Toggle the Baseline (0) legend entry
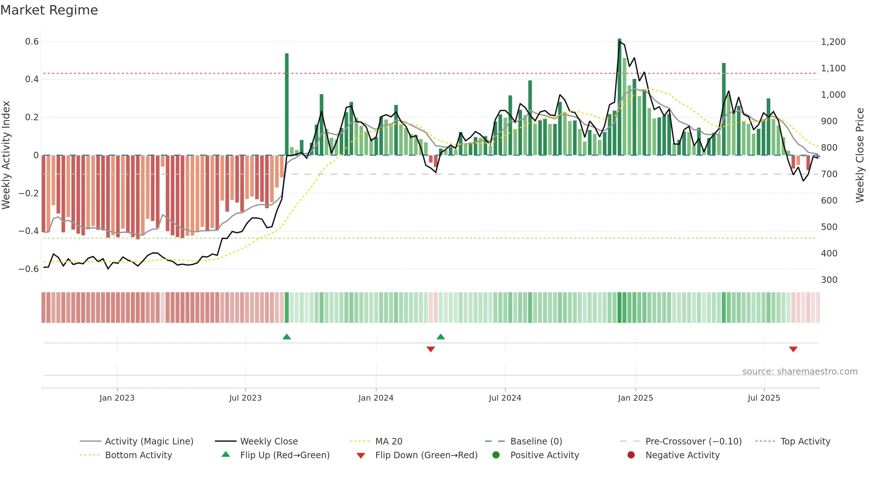870x489 pixels. coord(523,441)
